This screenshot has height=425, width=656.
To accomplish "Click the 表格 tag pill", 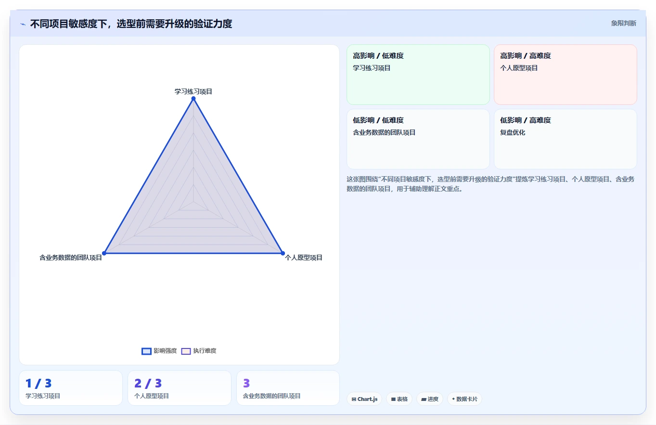I will point(399,399).
